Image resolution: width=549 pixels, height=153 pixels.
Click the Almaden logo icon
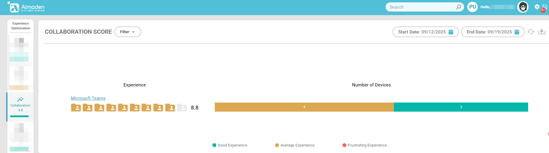[14, 7]
